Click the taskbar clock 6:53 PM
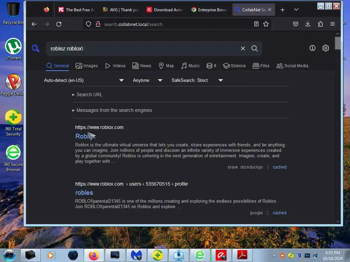 pyautogui.click(x=333, y=256)
